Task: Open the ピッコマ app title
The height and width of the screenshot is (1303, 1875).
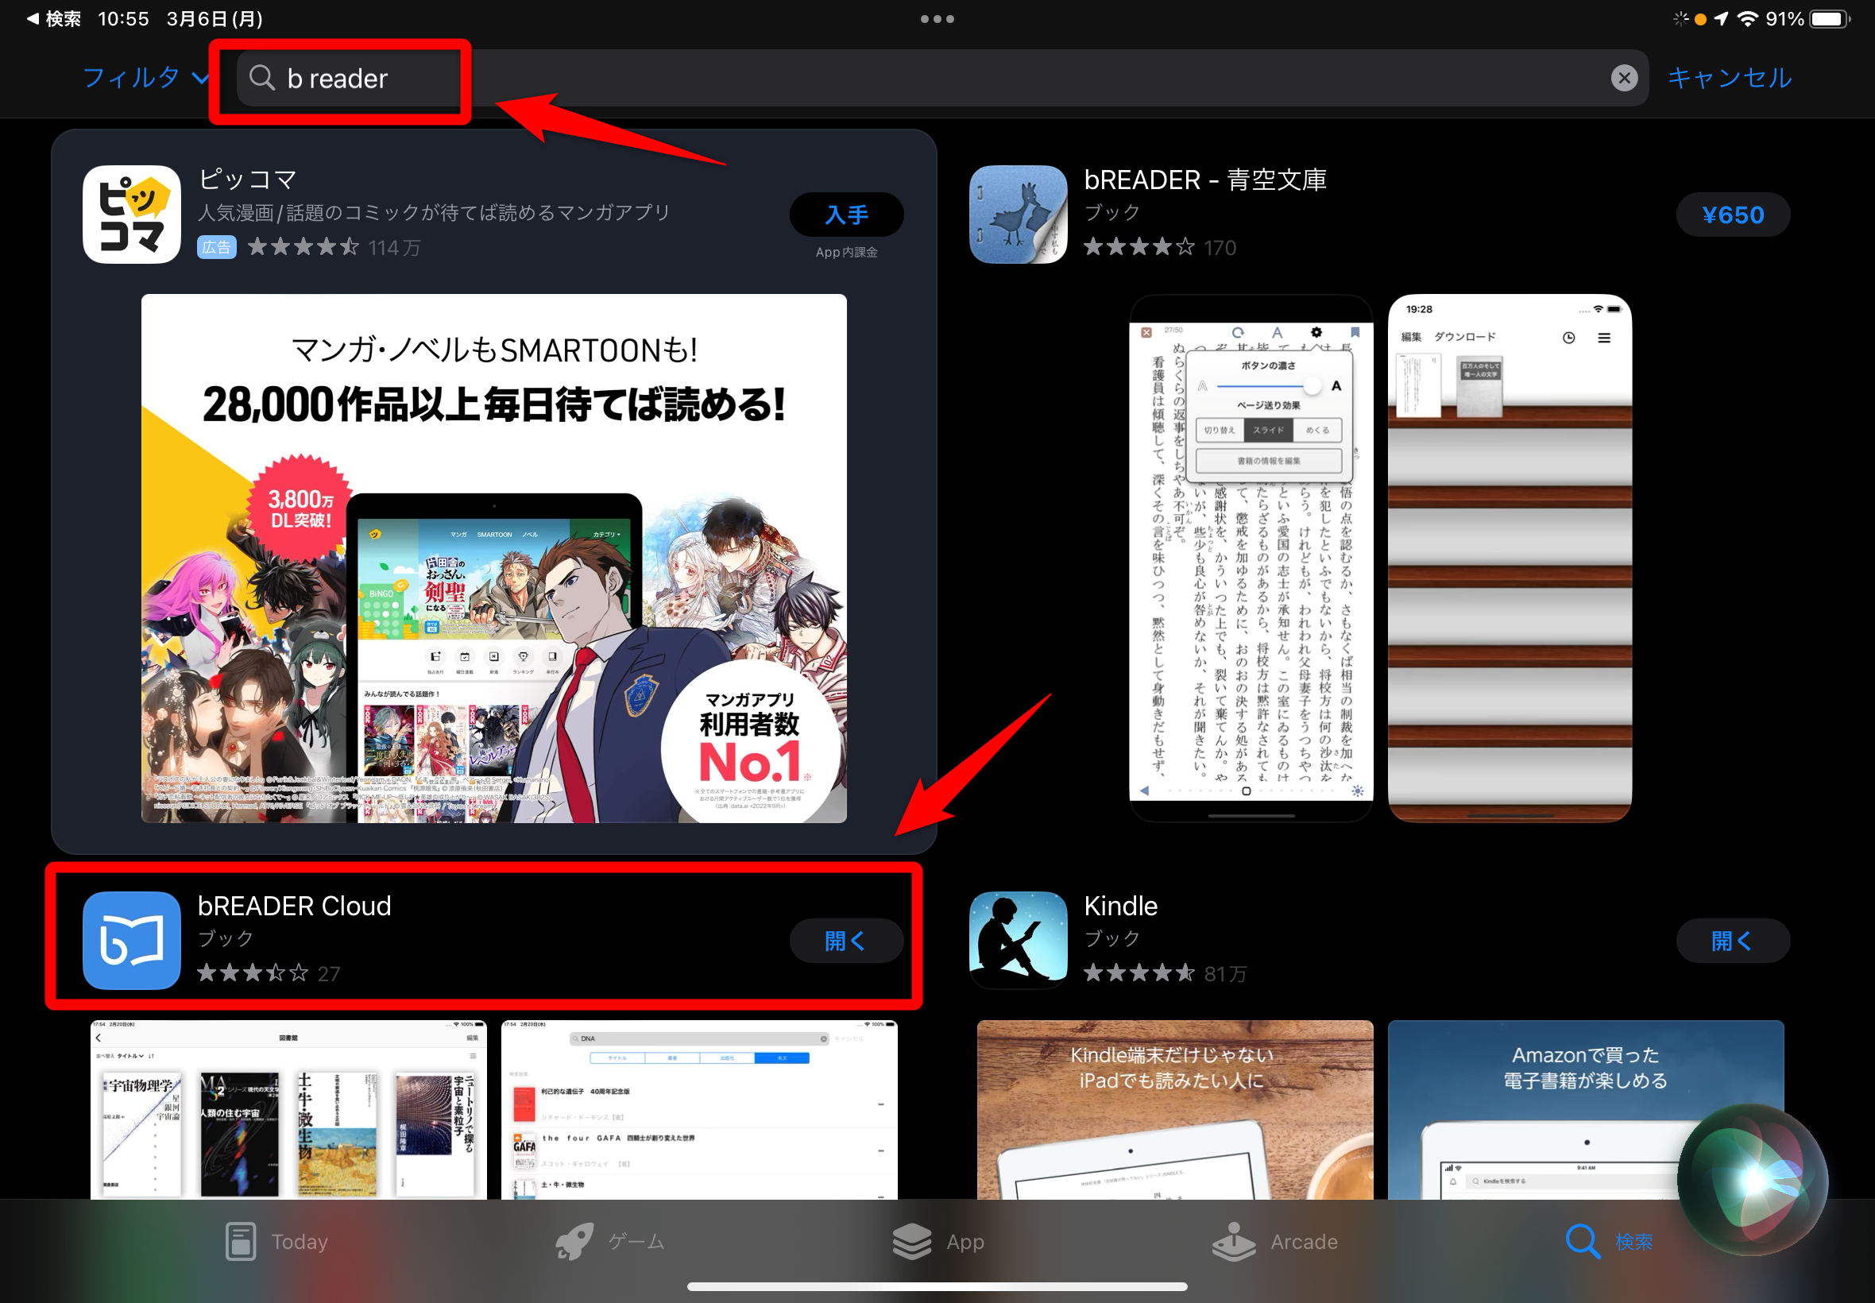Action: coord(247,179)
